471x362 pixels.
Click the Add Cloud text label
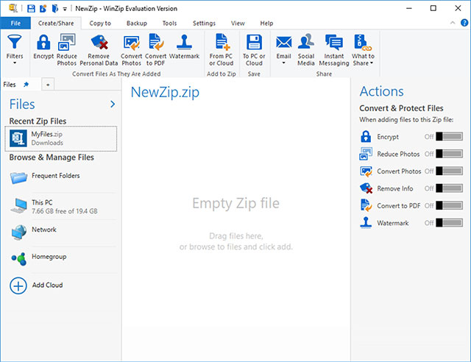click(47, 285)
